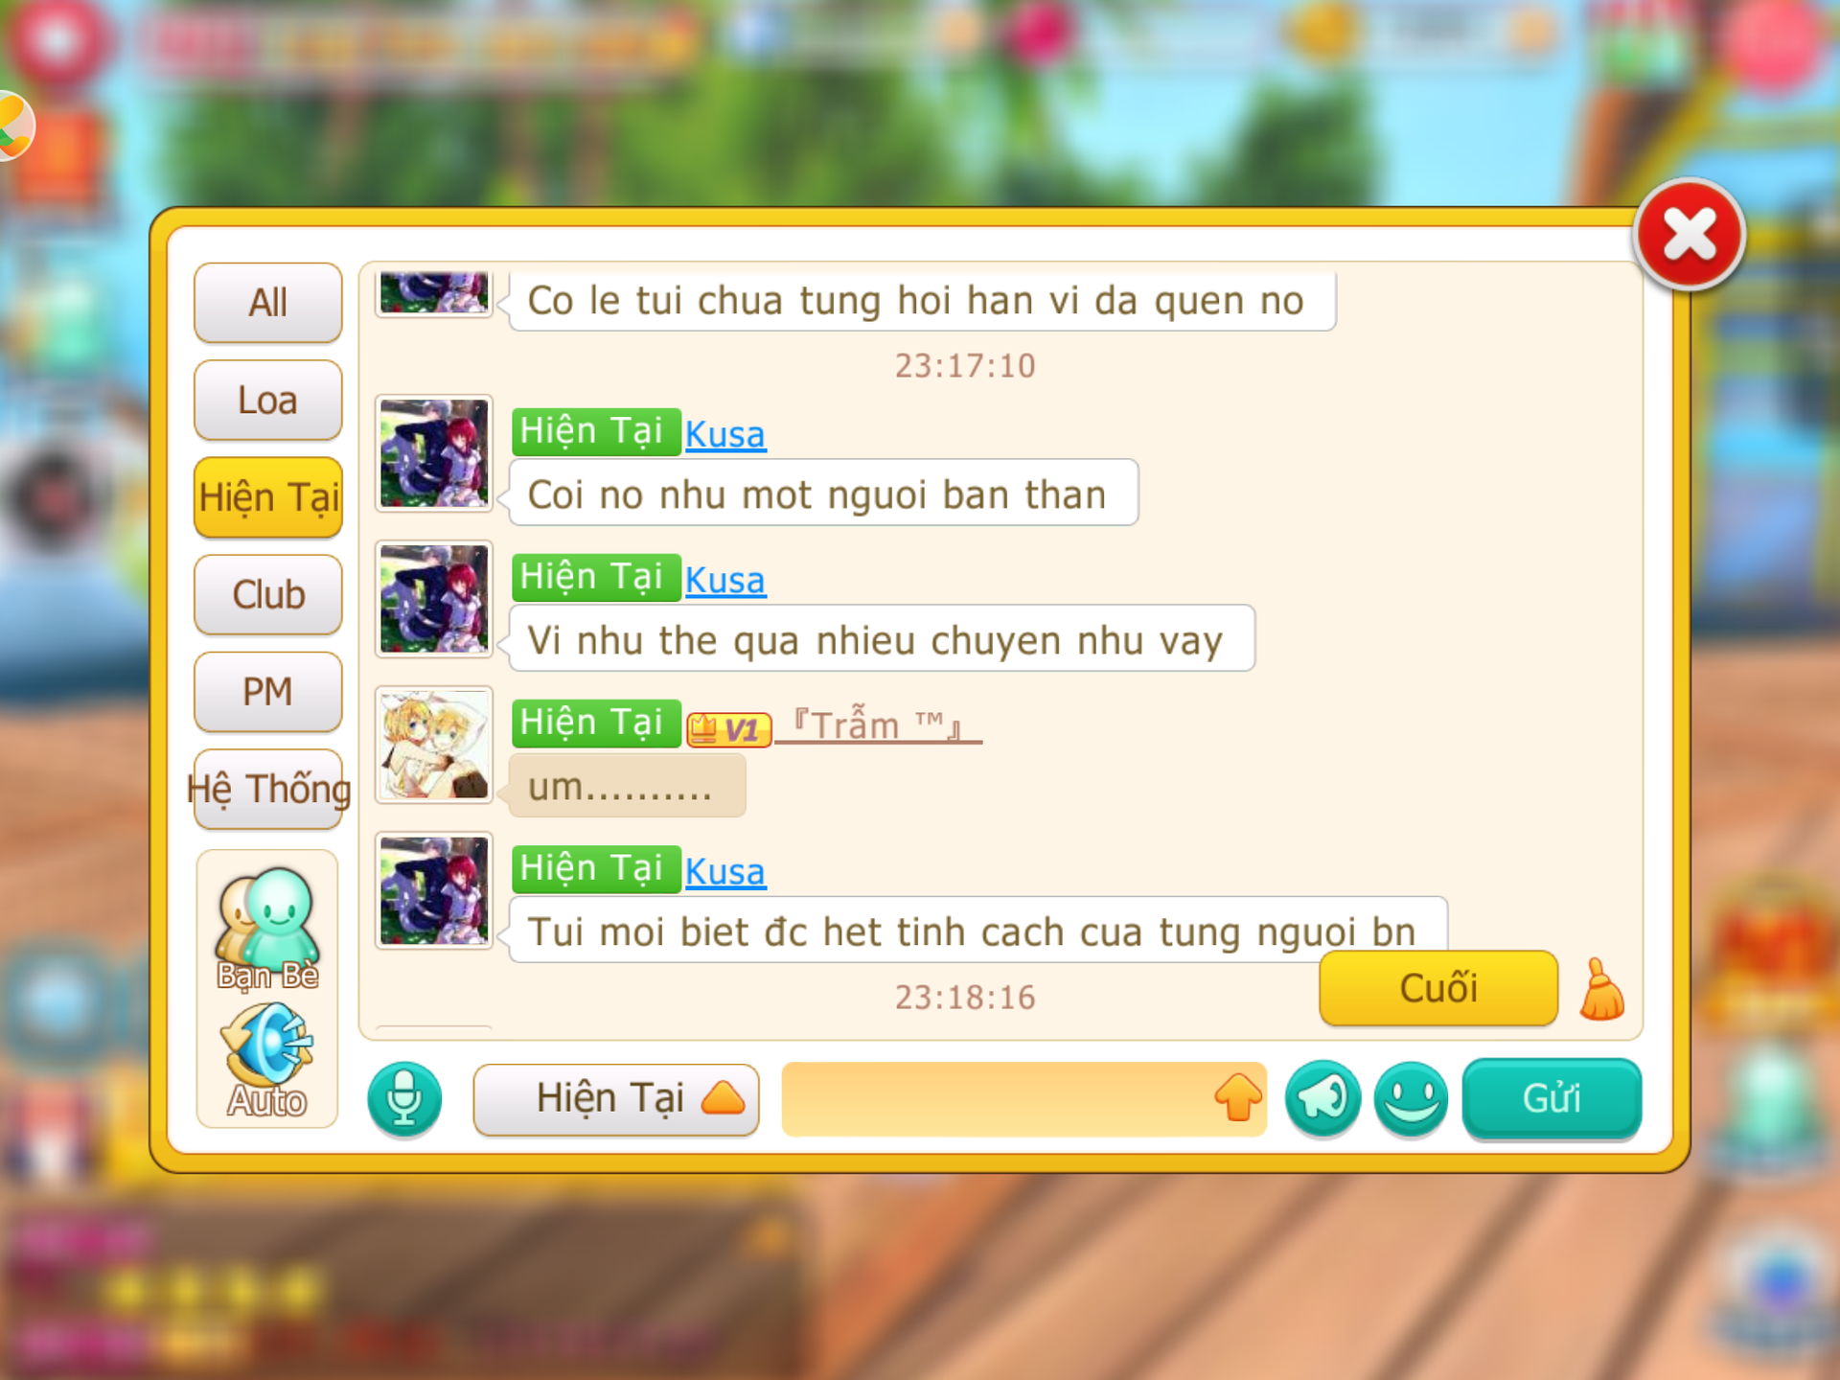
Task: Select the Hiện Tại sidebar tab
Action: tap(268, 497)
